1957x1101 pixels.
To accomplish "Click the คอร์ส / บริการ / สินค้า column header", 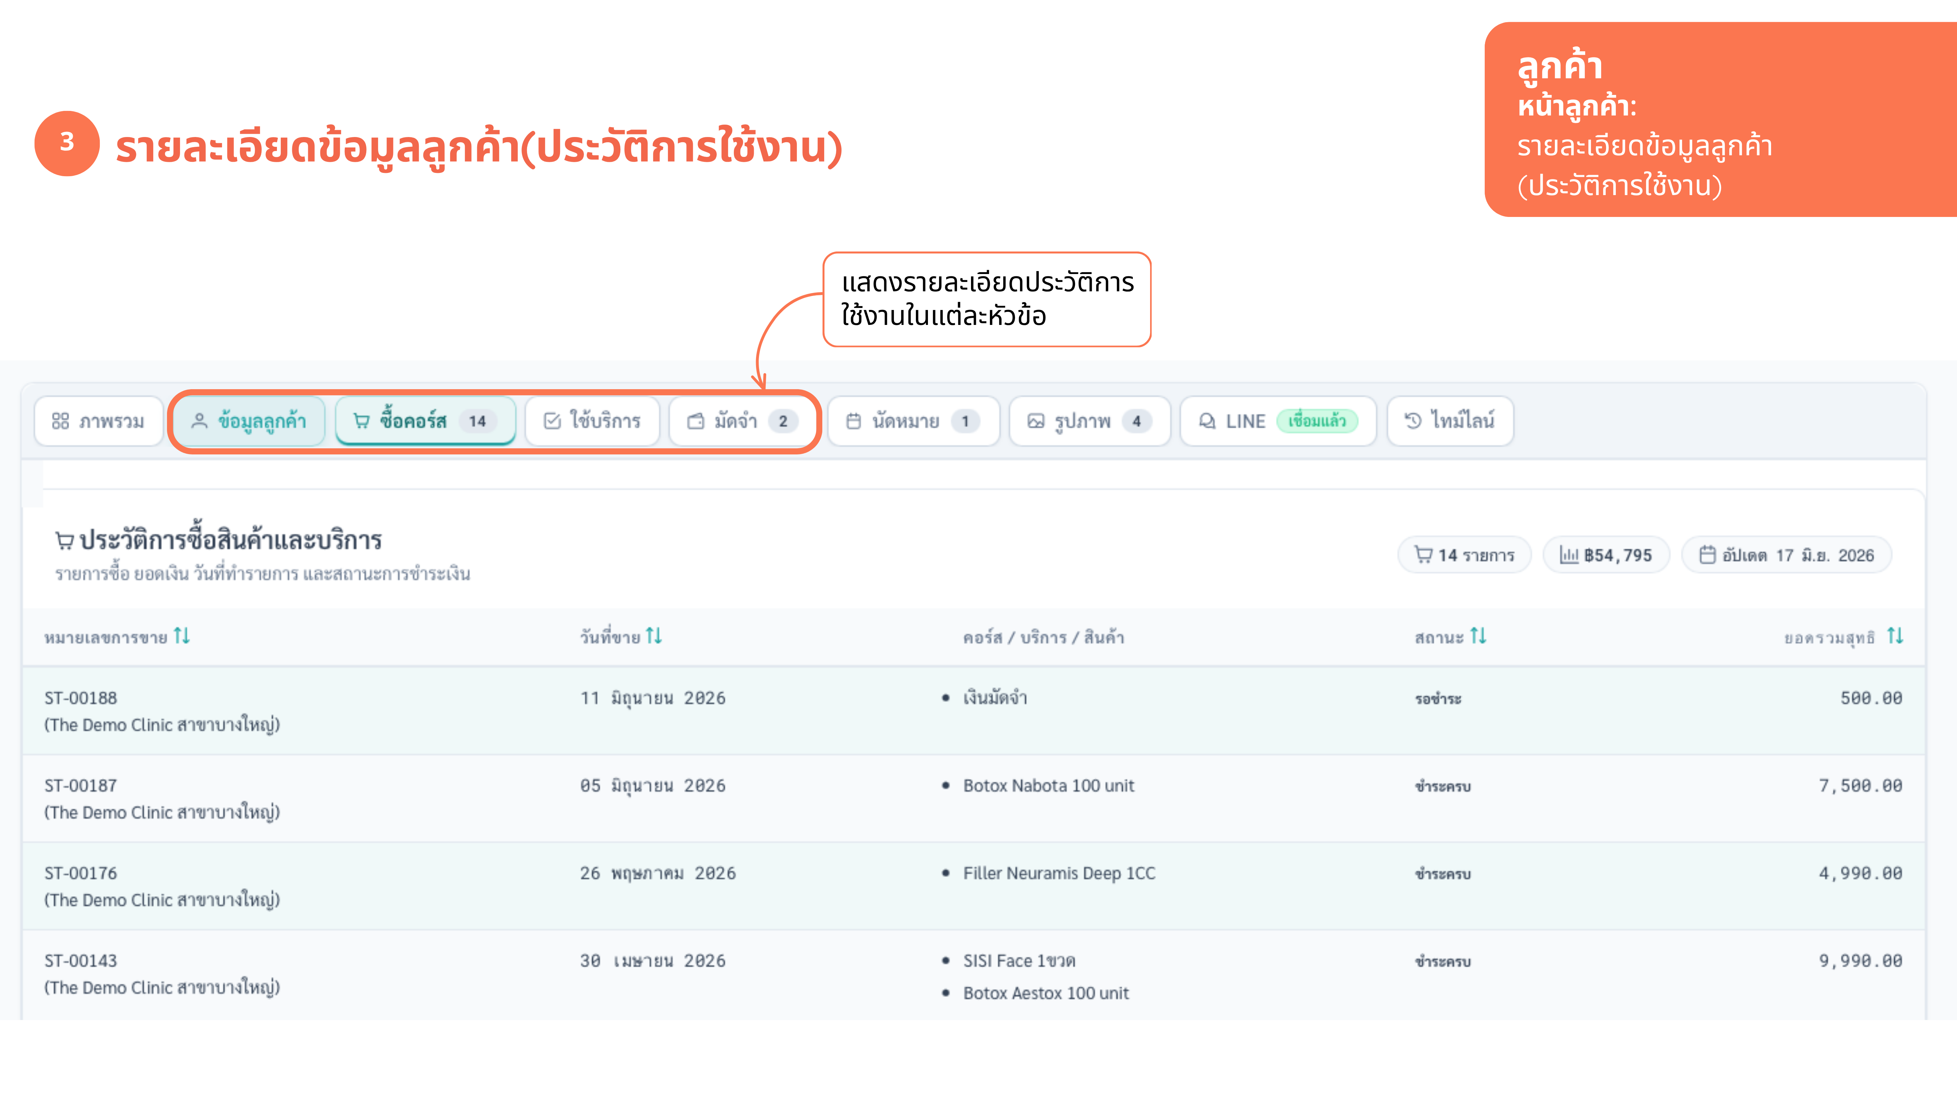I will (x=1043, y=637).
